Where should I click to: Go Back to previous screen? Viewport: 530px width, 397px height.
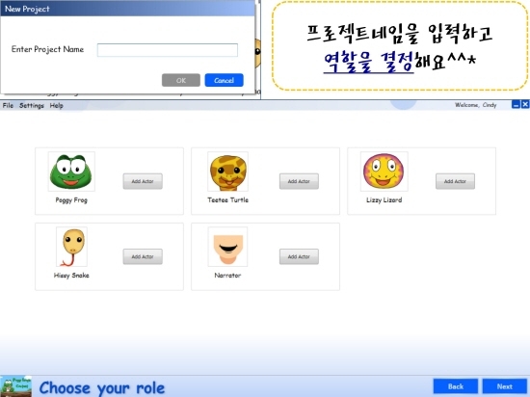(x=455, y=386)
